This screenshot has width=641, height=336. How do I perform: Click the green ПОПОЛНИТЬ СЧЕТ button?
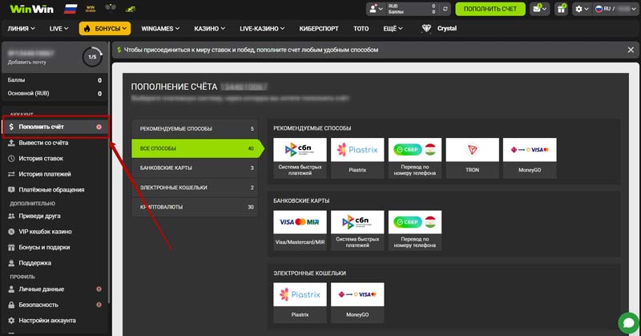[490, 9]
